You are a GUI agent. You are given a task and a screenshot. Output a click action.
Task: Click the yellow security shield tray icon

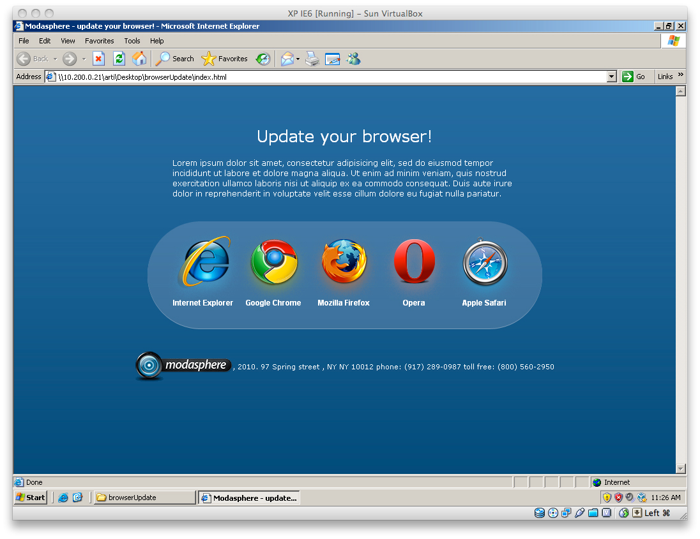[x=607, y=498]
